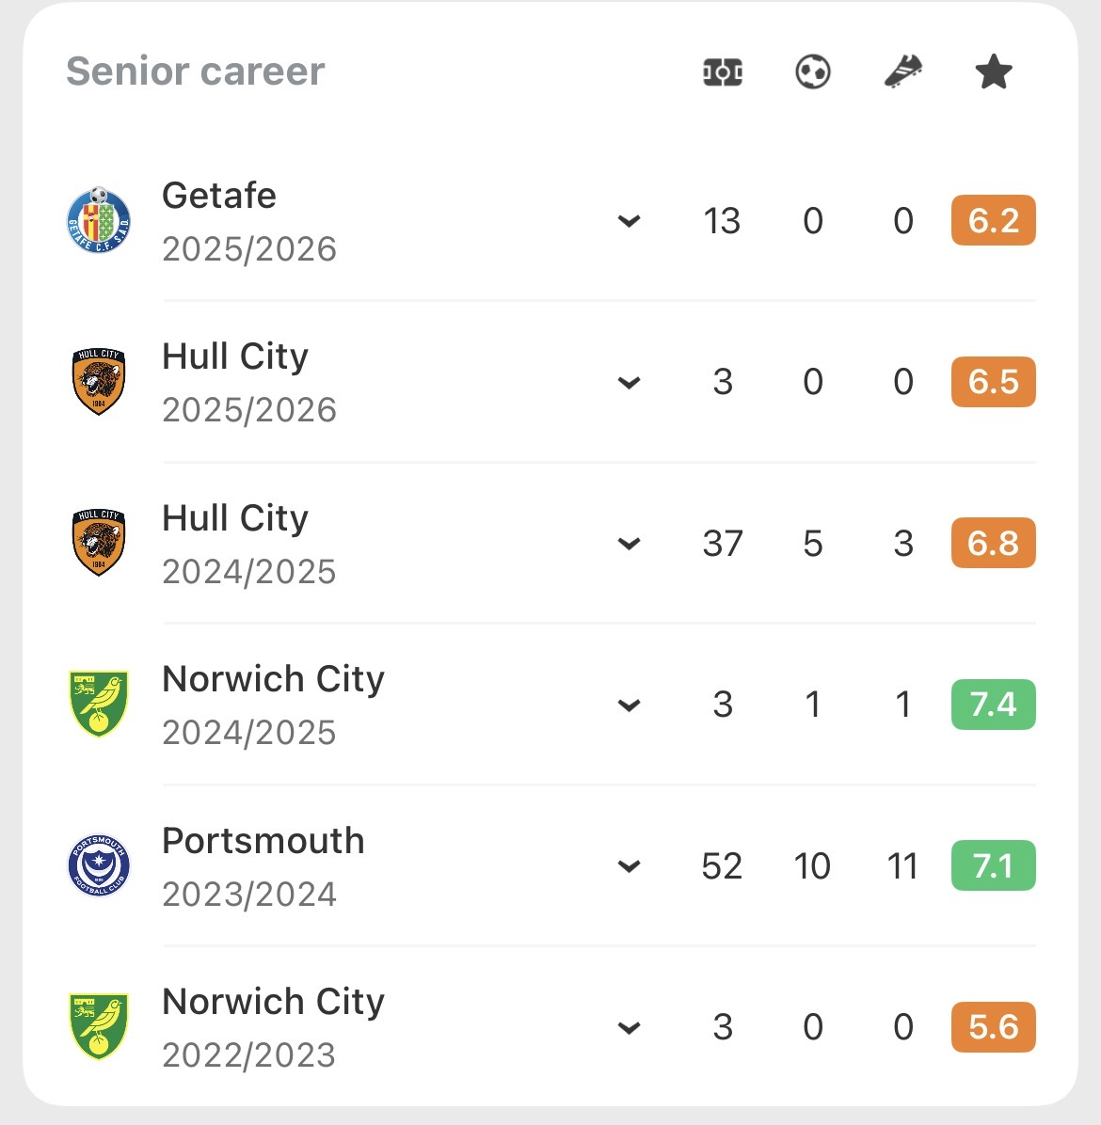Expand Hull City 2024/2025 season details
Image resolution: width=1101 pixels, height=1125 pixels.
[x=629, y=543]
